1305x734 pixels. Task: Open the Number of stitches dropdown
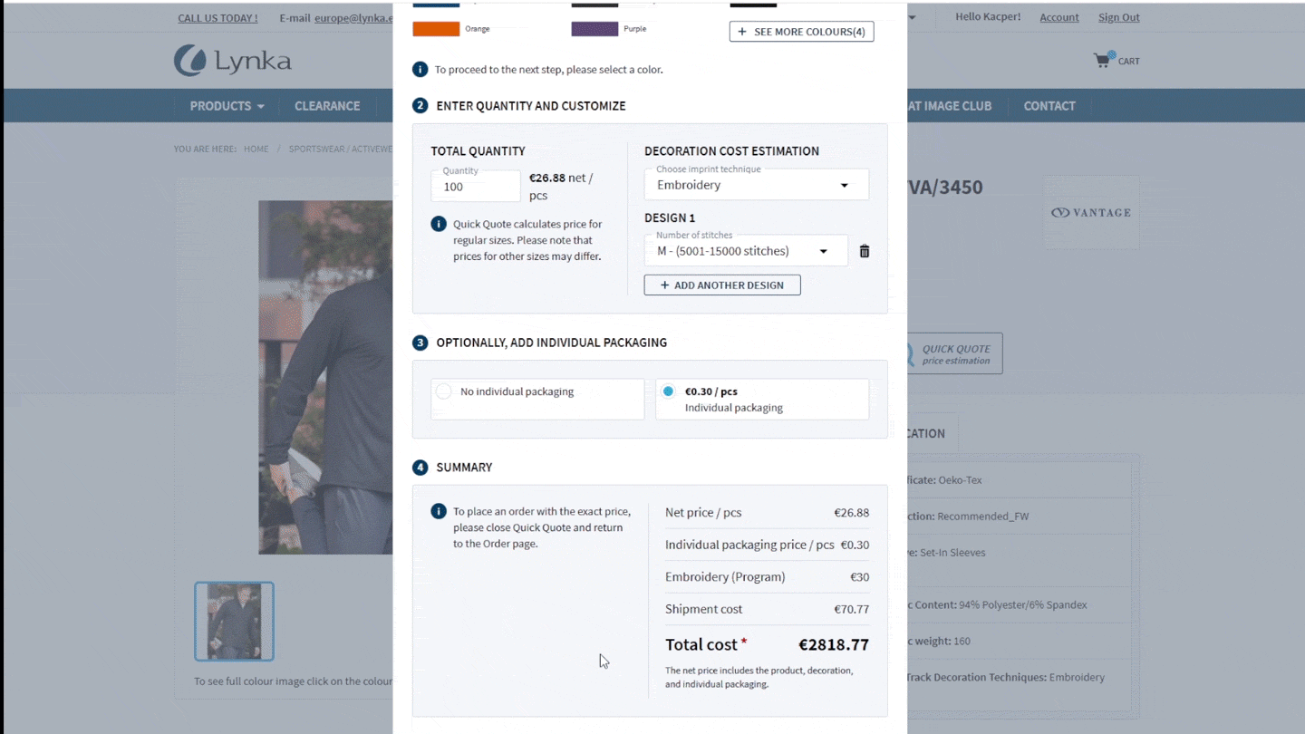pos(745,251)
